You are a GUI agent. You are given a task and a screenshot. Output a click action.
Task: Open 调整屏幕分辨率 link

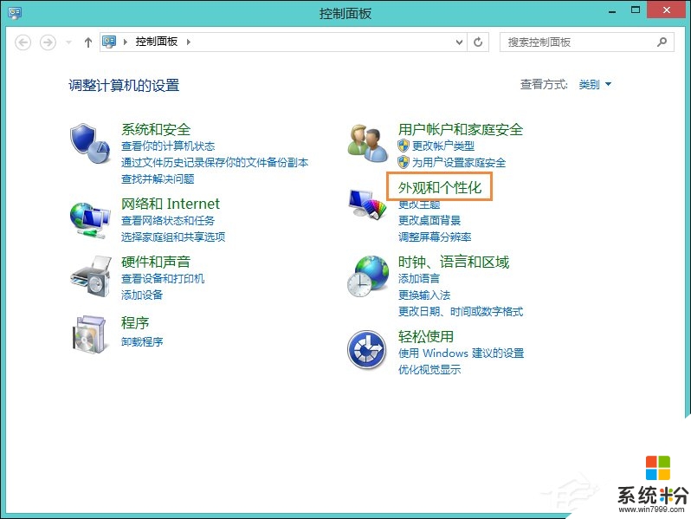pyautogui.click(x=435, y=237)
